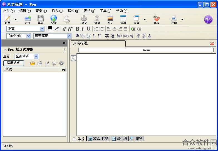Decrease font size with the small A icon
Image resolution: width=218 pixels, height=151 pixels.
click(64, 29)
